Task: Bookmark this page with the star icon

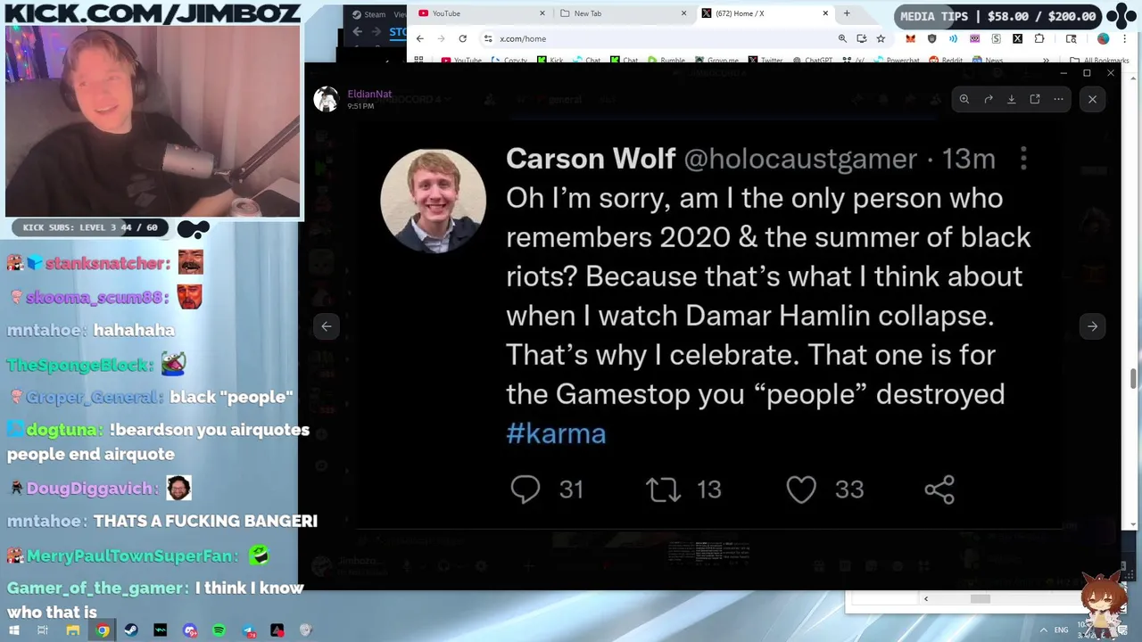Action: click(x=881, y=38)
